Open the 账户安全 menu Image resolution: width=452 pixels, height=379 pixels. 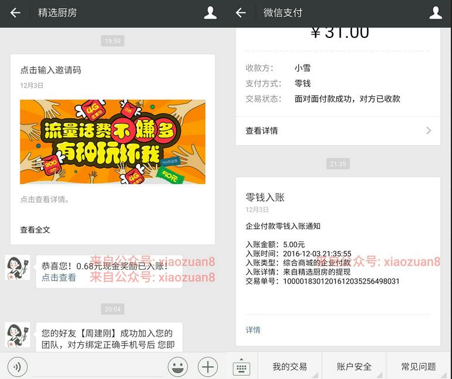click(354, 367)
